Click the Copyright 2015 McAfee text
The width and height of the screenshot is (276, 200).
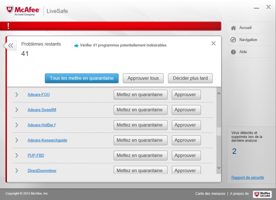pyautogui.click(x=27, y=193)
